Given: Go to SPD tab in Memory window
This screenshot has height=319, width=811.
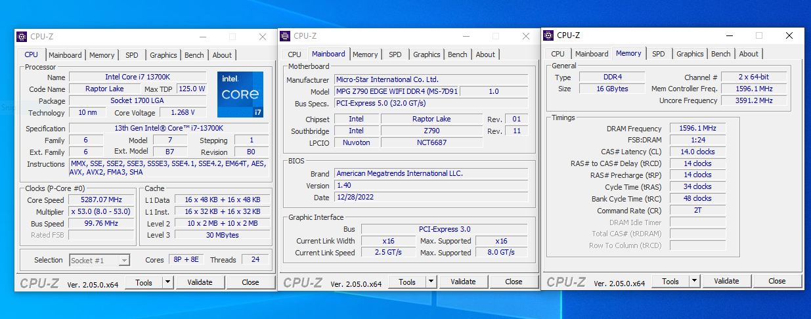Looking at the screenshot, I should 659,54.
